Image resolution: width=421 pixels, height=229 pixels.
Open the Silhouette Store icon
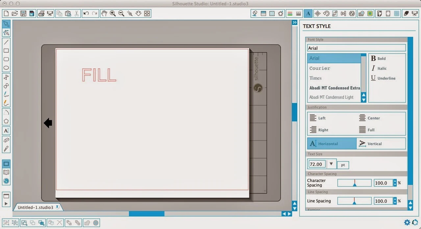[x=6, y=181]
